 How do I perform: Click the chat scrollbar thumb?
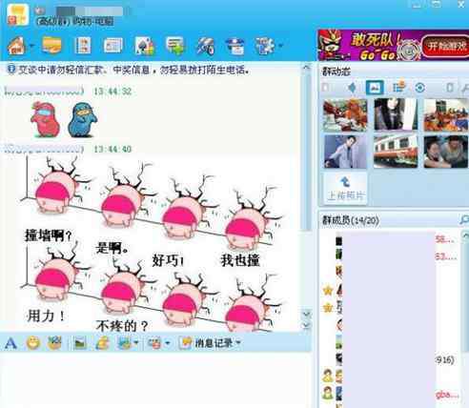coord(306,152)
